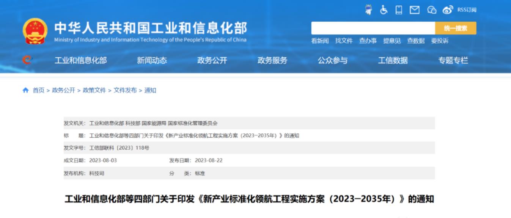Open the 工业和信息化部 navigation menu
The height and width of the screenshot is (218, 511).
[81, 60]
